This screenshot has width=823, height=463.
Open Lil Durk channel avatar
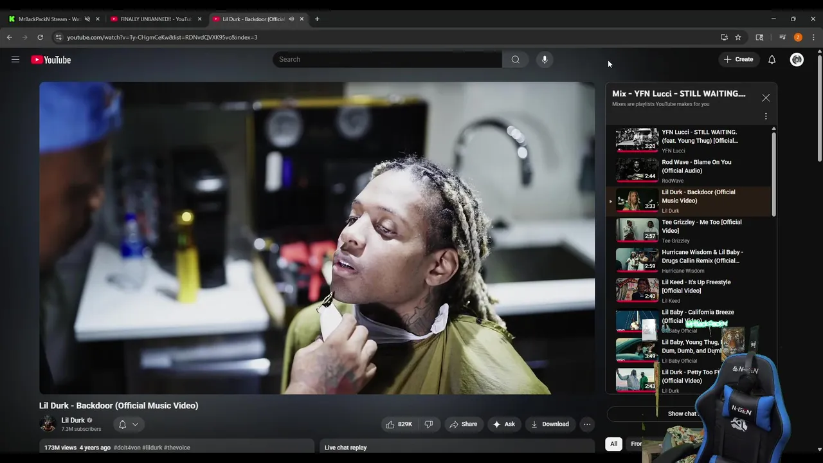(48, 424)
